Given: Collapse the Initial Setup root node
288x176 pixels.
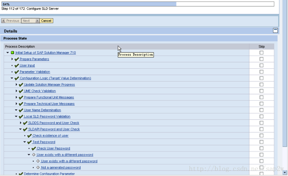Looking at the screenshot, I should (x=8, y=53).
